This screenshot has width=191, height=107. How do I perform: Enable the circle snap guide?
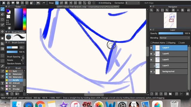click(80, 3)
